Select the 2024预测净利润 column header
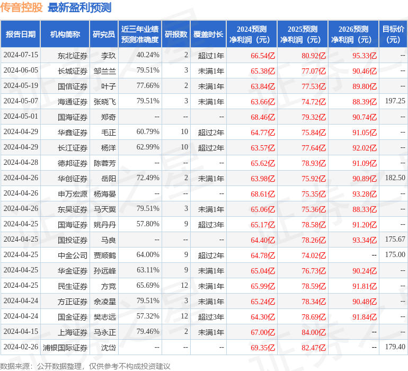Viewport: 408px width, 371px height. tap(252, 34)
